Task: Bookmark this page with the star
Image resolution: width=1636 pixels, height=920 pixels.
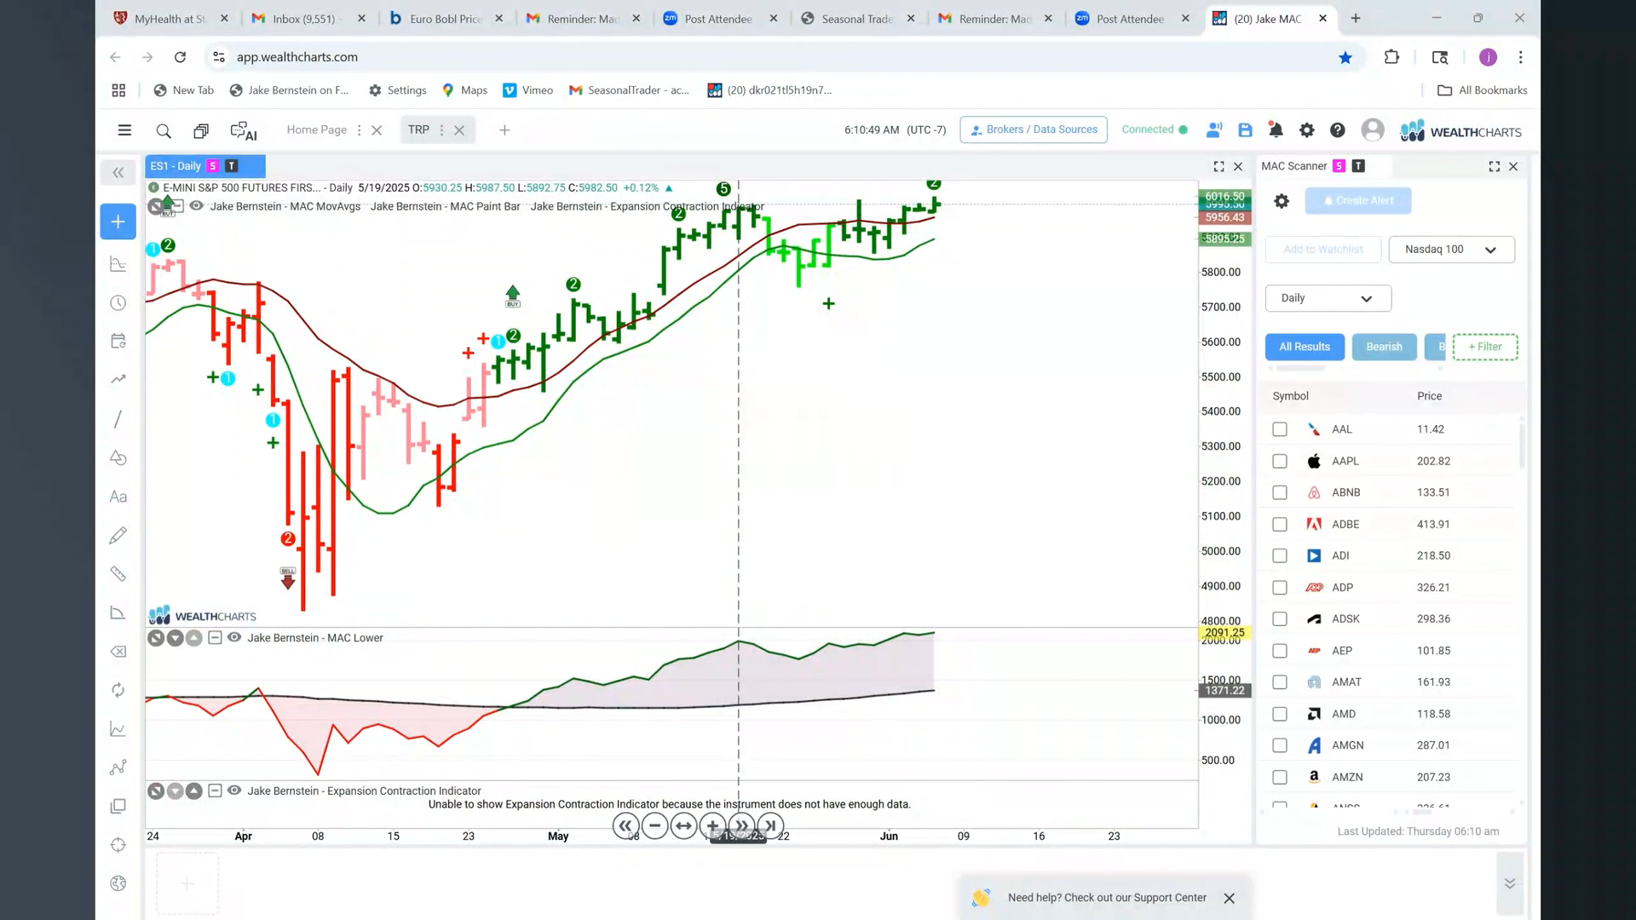Action: [x=1345, y=57]
